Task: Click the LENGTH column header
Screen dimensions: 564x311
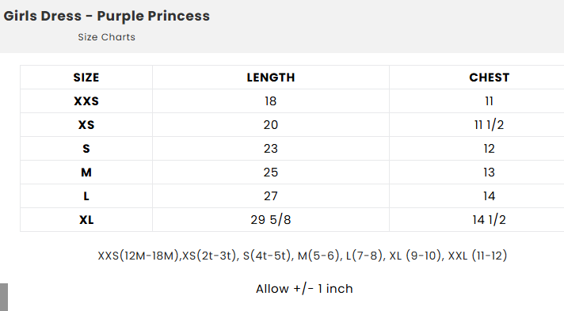Action: pyautogui.click(x=270, y=78)
